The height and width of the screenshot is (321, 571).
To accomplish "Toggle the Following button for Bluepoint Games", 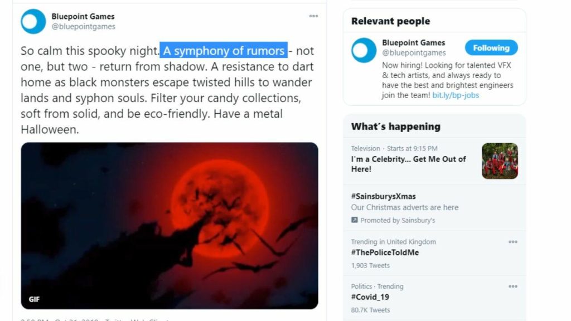I will (491, 48).
